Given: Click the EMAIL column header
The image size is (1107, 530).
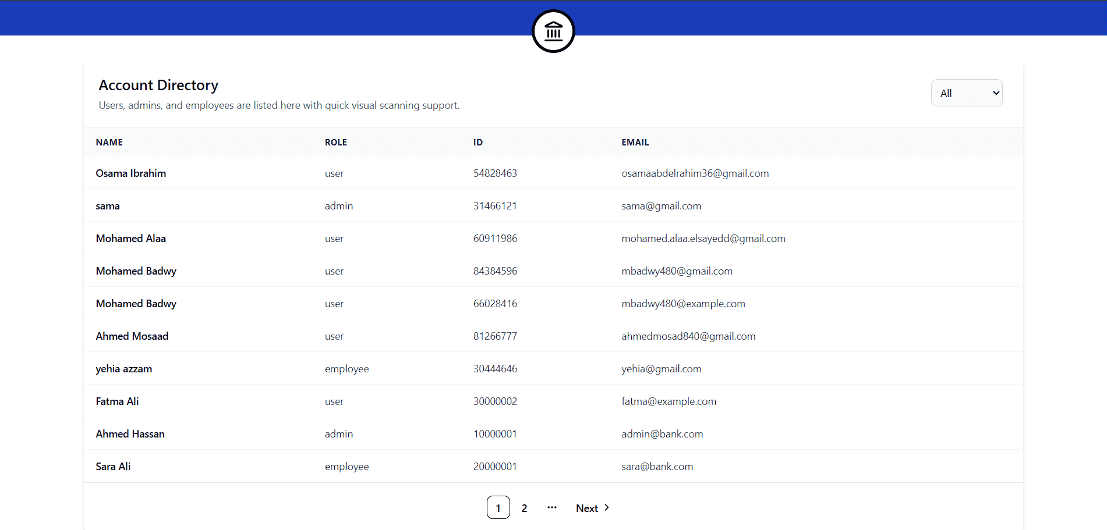Looking at the screenshot, I should [x=635, y=143].
